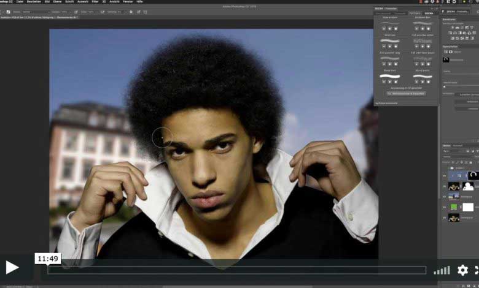Viewport: 479px width, 288px height.
Task: Click Color Balance adjustment icon in Korrekturen
Action: pyautogui.click(x=455, y=33)
